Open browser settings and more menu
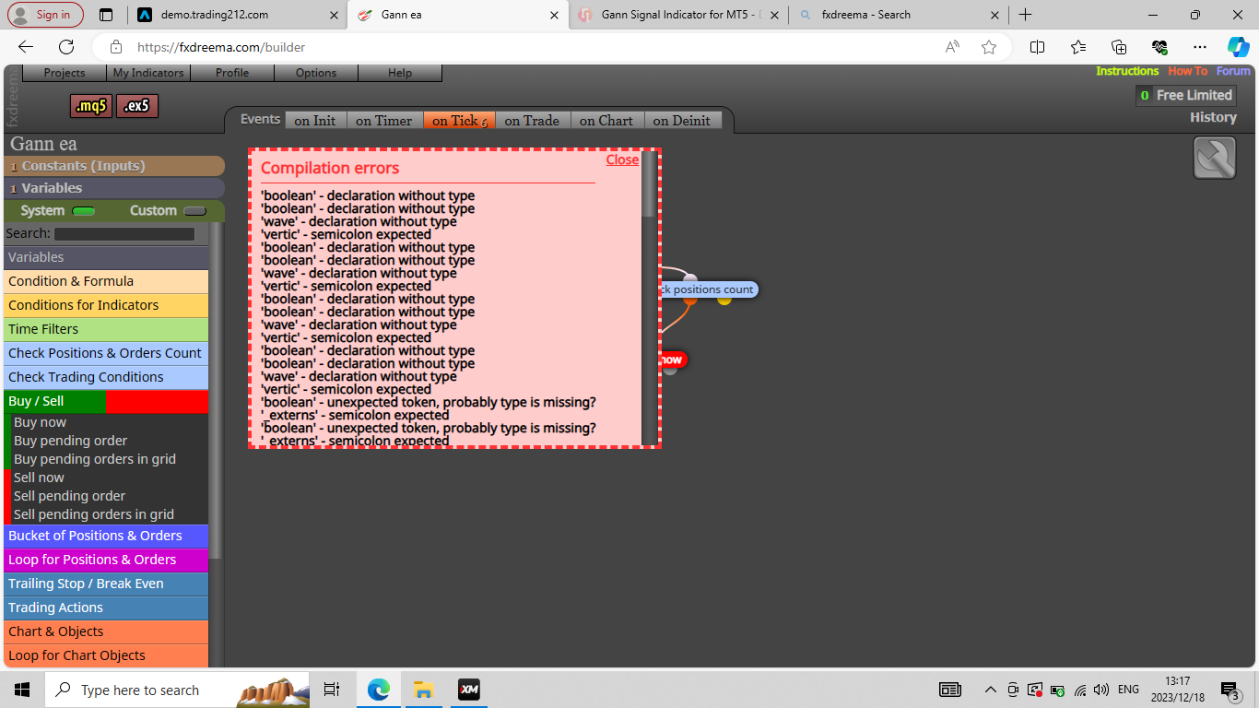Image resolution: width=1259 pixels, height=708 pixels. tap(1199, 47)
